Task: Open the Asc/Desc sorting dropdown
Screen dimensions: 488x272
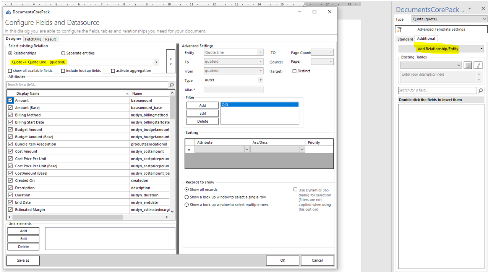Action: pos(302,150)
